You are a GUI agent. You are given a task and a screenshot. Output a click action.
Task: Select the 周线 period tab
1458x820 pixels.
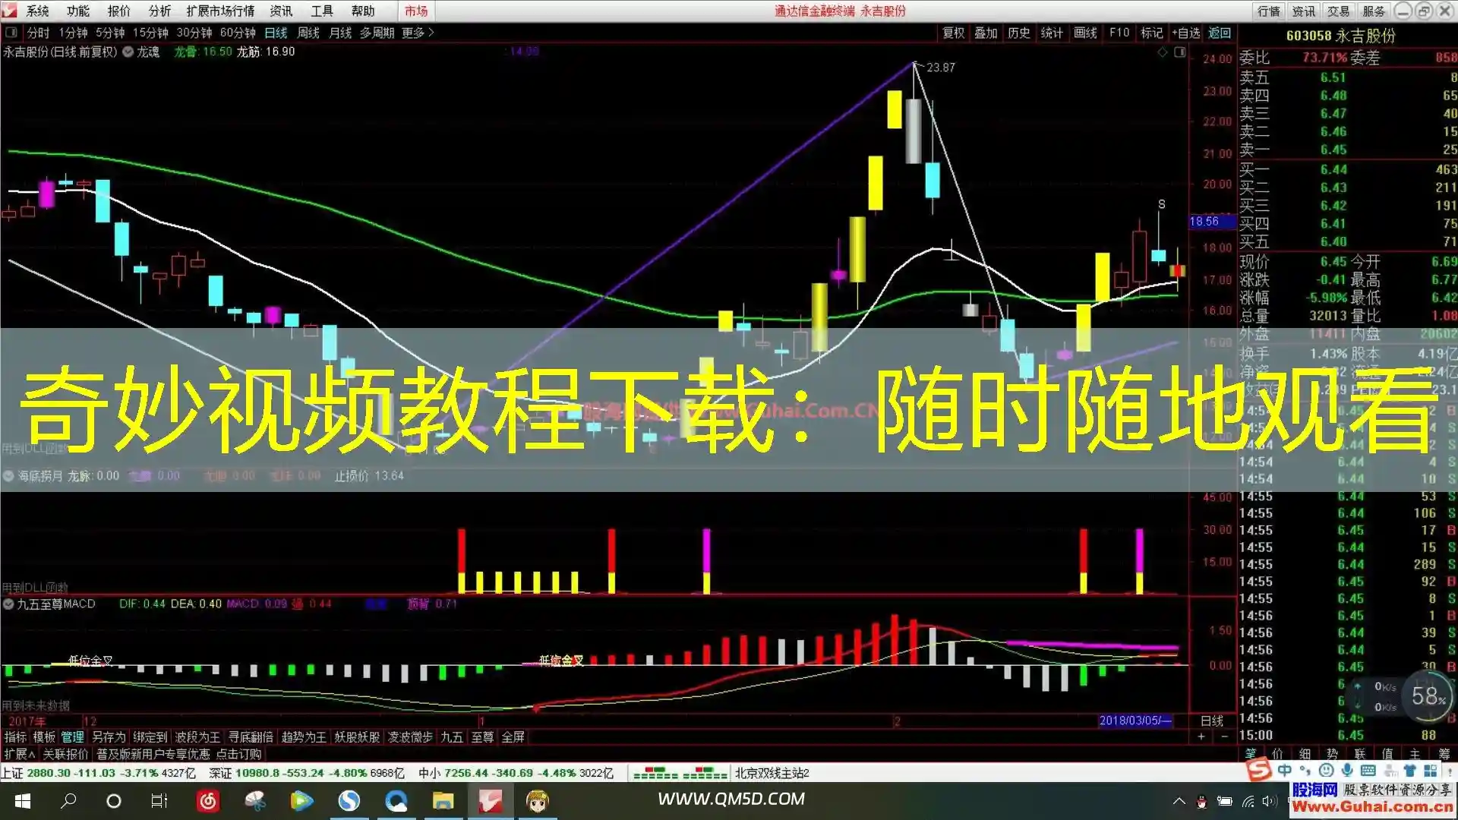pos(308,33)
